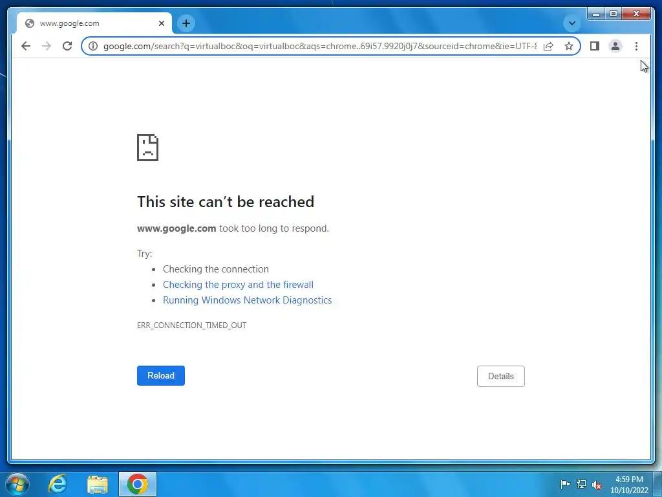The image size is (662, 497).
Task: Click 'www.google.com took too long to respond' text
Action: (x=233, y=228)
